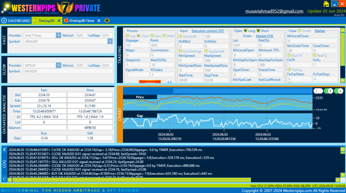Click the chart top timeline range bar
This screenshot has height=193, width=346.
pyautogui.click(x=243, y=91)
